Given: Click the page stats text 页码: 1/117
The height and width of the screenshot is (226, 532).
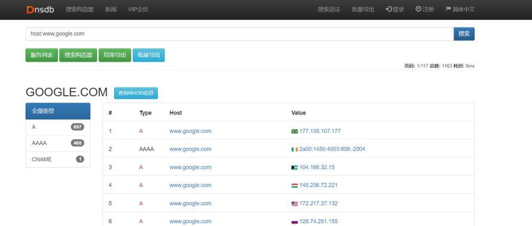Looking at the screenshot, I should (416, 66).
